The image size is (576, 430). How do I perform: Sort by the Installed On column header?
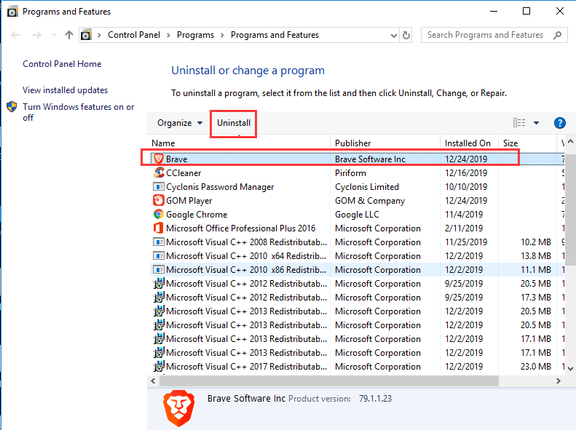coord(469,143)
